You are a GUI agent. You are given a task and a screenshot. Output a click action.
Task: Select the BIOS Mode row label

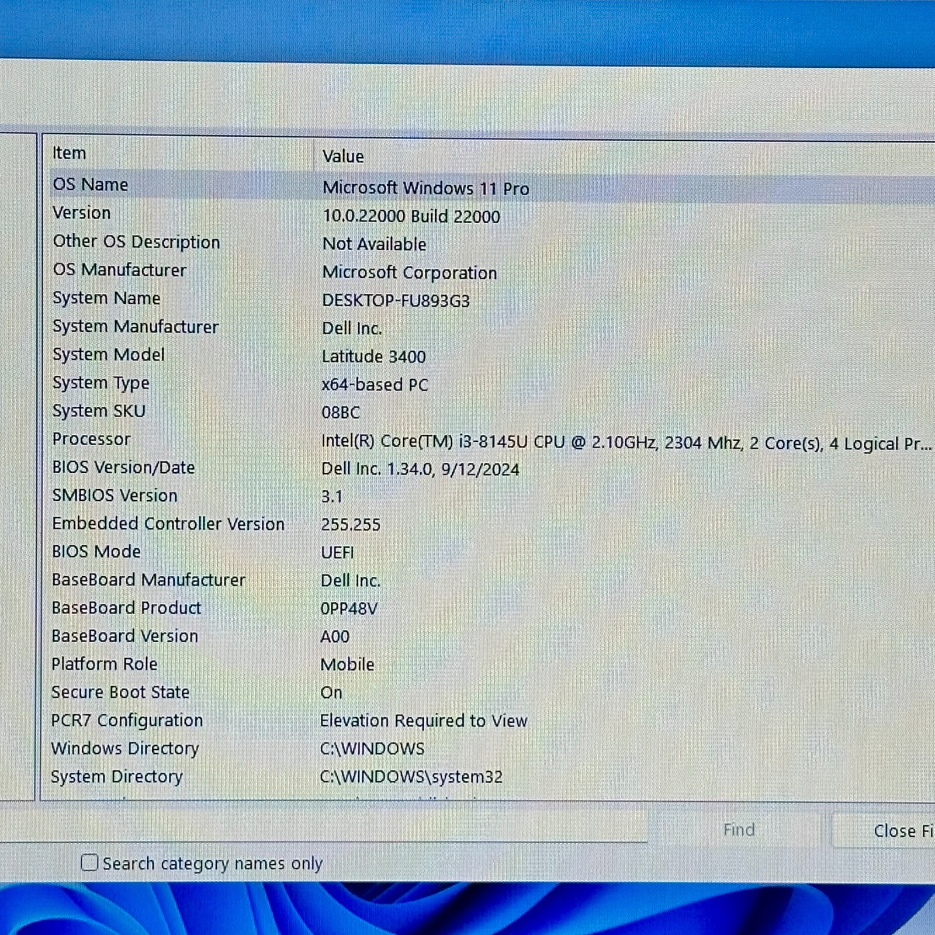click(x=96, y=551)
